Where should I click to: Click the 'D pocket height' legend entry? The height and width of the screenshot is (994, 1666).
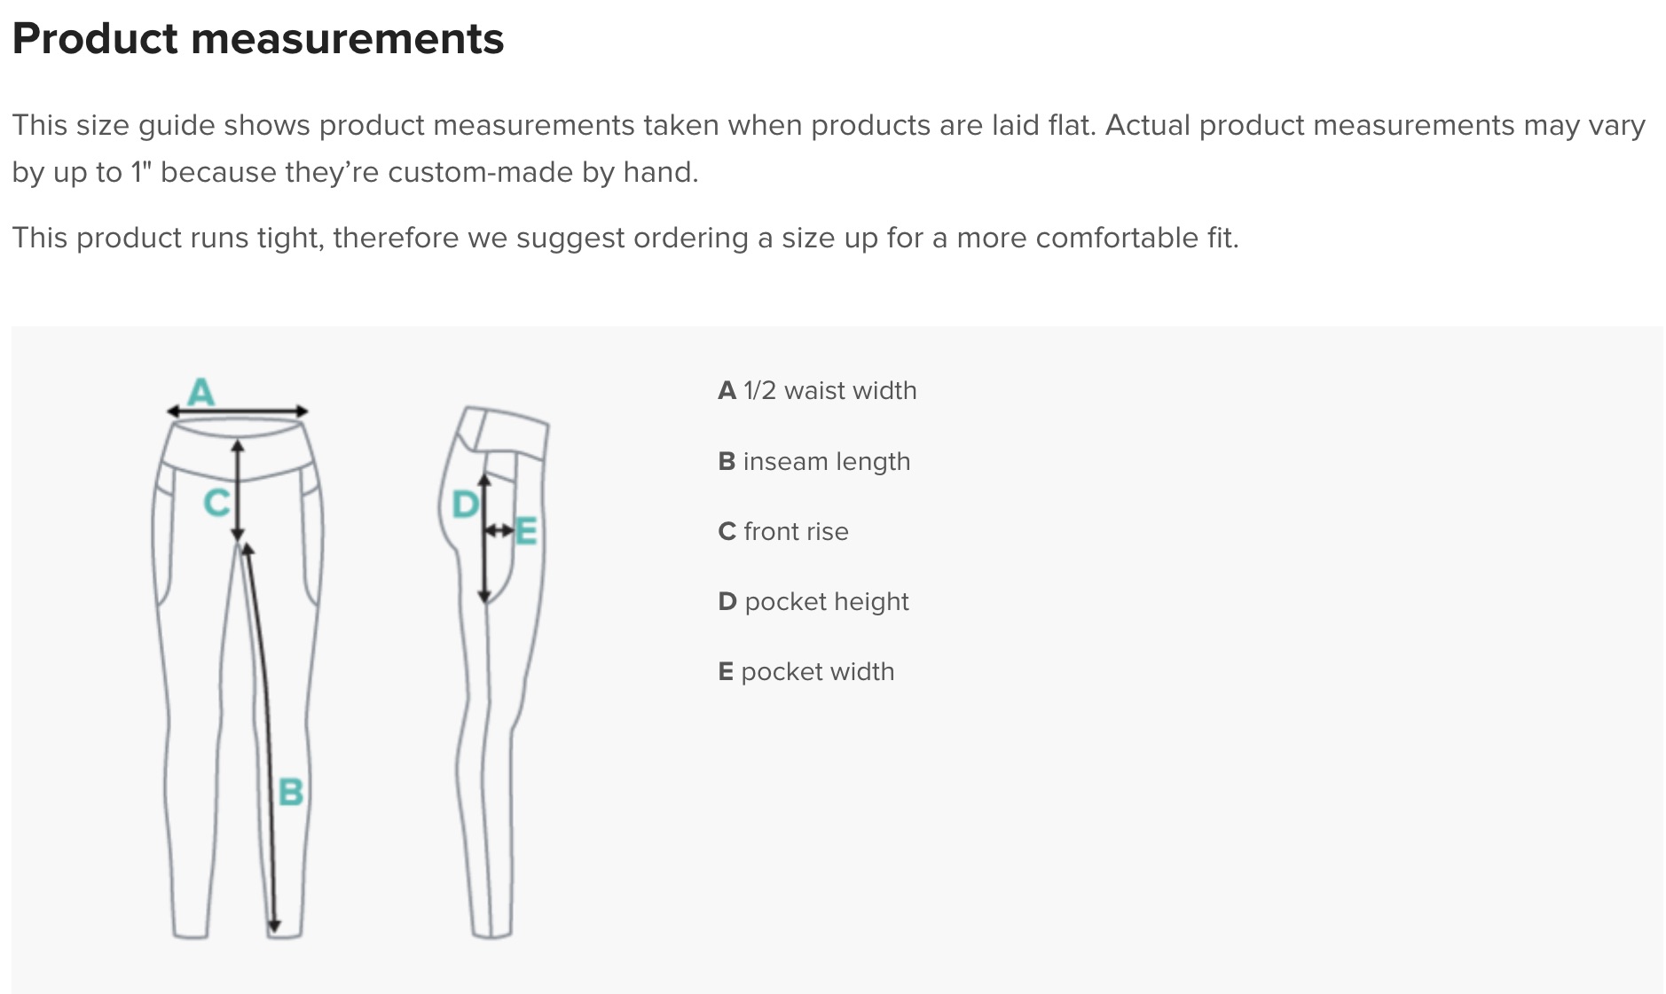tap(813, 601)
